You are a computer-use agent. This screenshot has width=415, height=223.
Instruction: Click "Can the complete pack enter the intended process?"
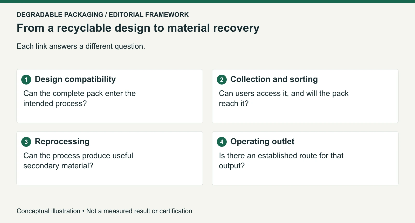80,99
